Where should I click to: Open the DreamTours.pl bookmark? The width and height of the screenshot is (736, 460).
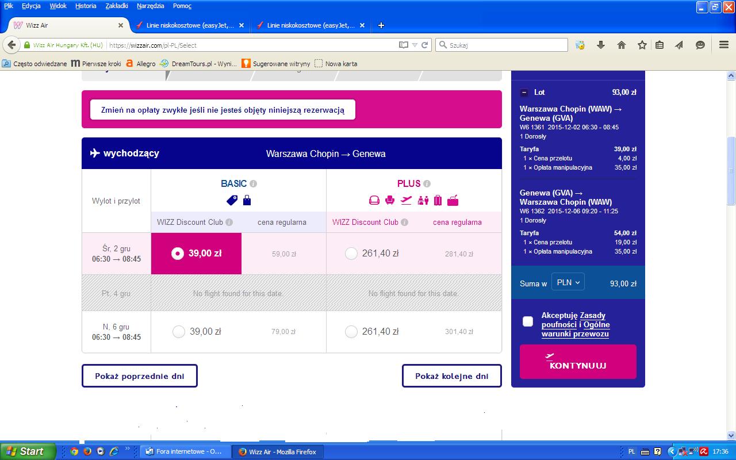pos(198,64)
